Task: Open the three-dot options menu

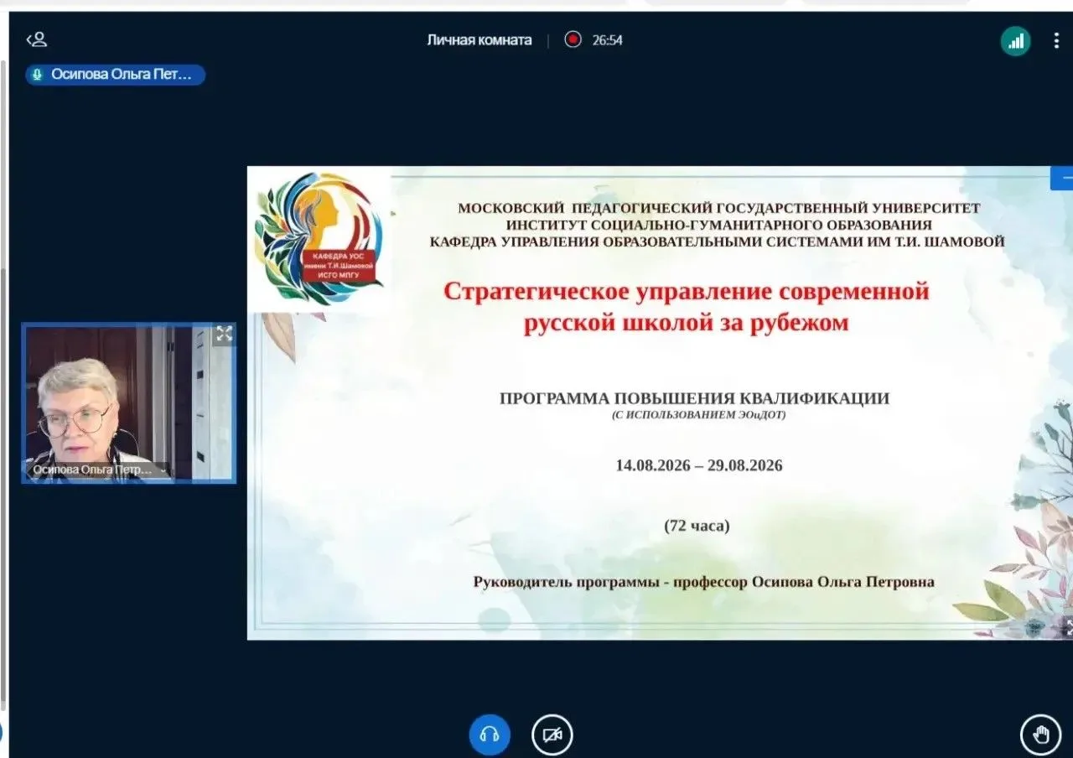Action: (x=1056, y=41)
